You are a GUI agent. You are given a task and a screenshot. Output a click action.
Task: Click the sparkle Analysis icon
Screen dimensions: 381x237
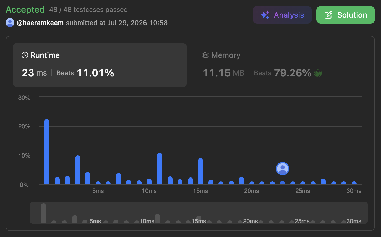click(265, 15)
